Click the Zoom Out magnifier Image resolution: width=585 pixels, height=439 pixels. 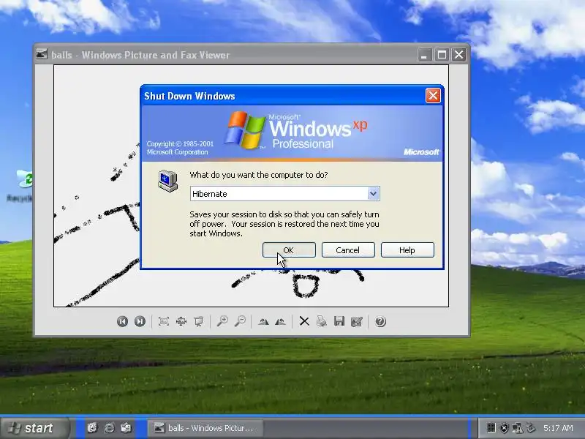coord(240,321)
